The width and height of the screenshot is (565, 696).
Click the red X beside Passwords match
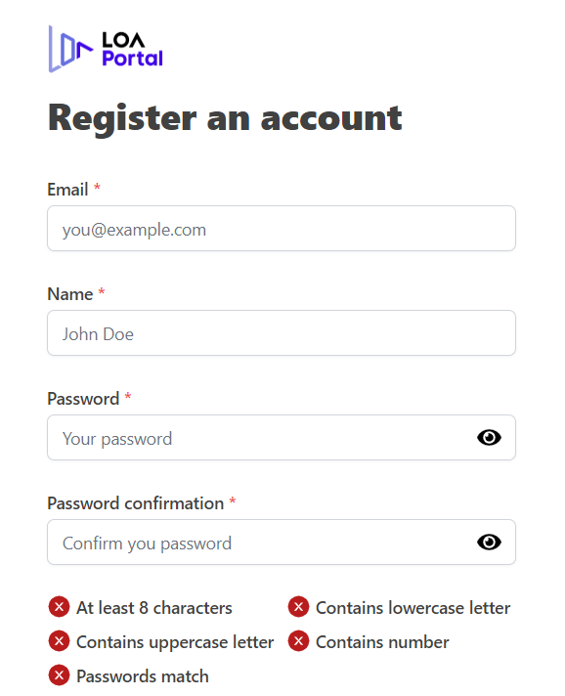(x=59, y=675)
